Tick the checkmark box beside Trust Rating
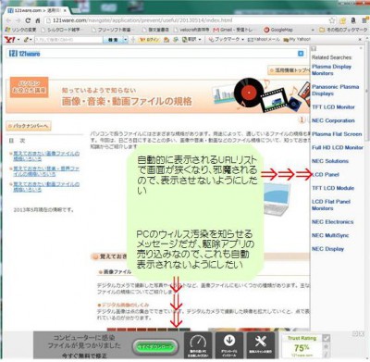The image size is (370, 362). coord(326,338)
